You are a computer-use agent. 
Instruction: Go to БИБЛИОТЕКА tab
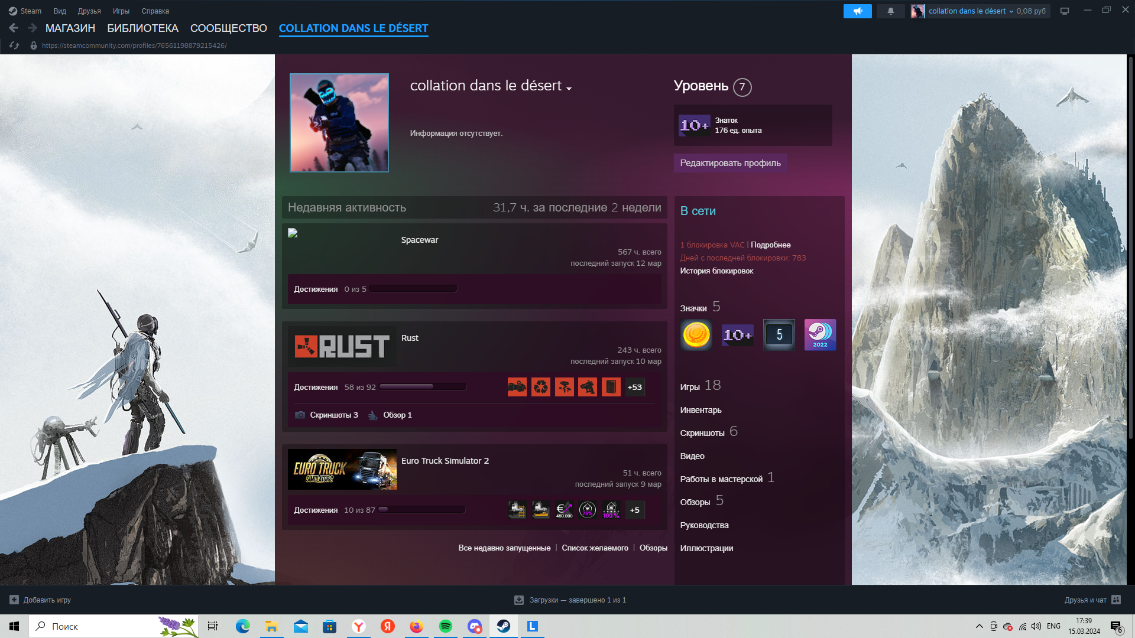(142, 28)
